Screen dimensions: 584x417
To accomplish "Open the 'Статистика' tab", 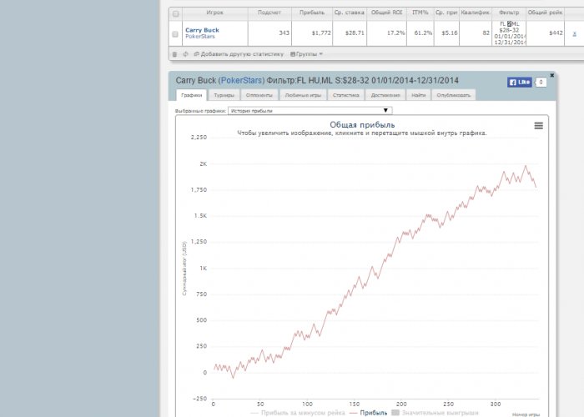I will pyautogui.click(x=345, y=95).
